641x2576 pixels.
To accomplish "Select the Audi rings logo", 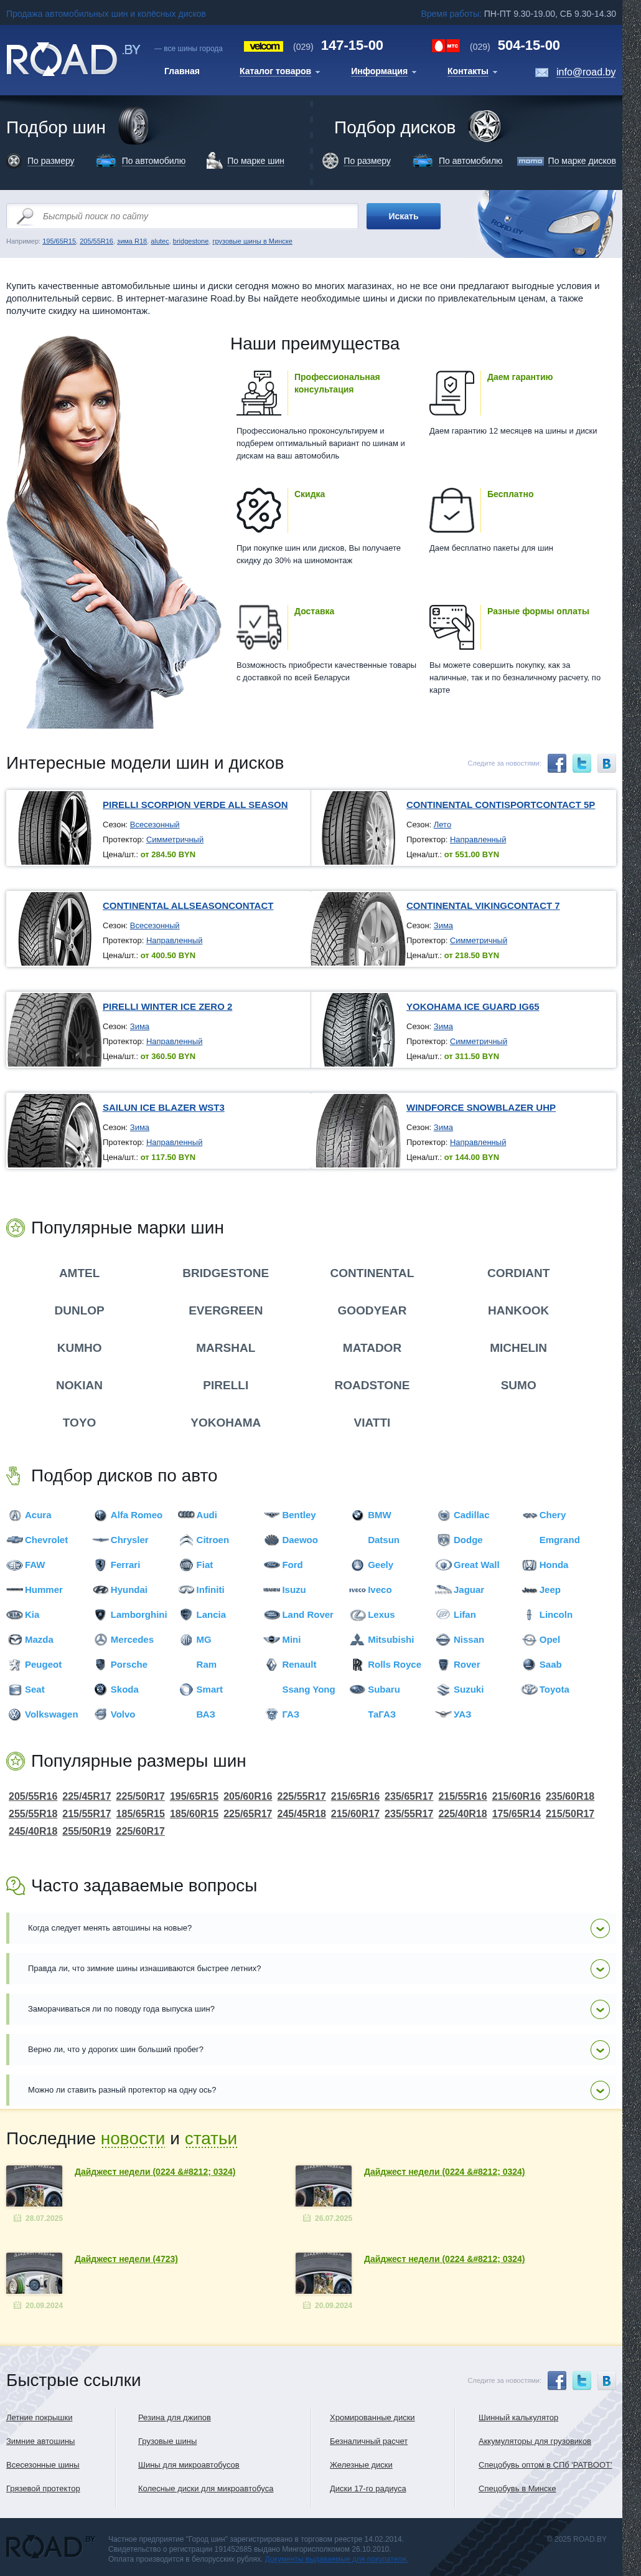I will (185, 1514).
